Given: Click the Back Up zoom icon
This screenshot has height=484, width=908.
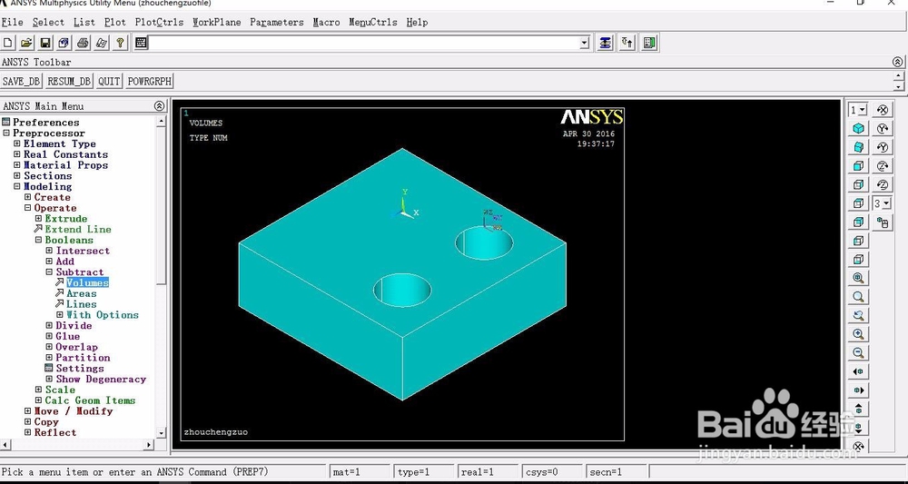Looking at the screenshot, I should (858, 315).
